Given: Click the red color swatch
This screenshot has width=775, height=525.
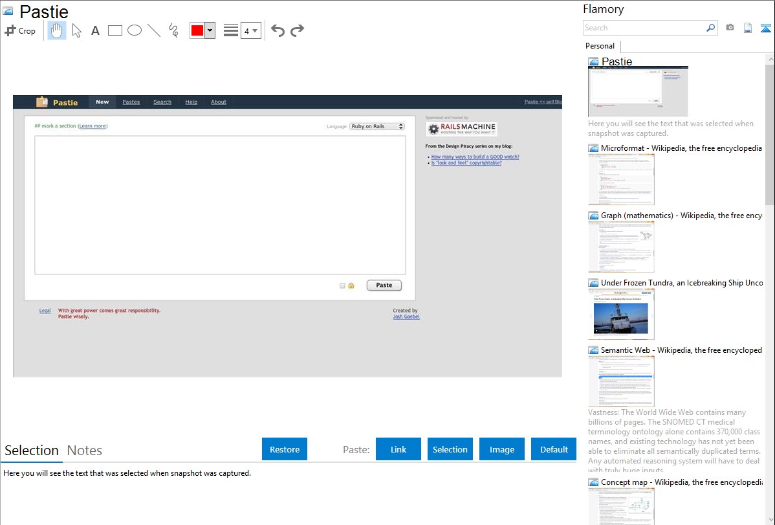Looking at the screenshot, I should coord(197,30).
